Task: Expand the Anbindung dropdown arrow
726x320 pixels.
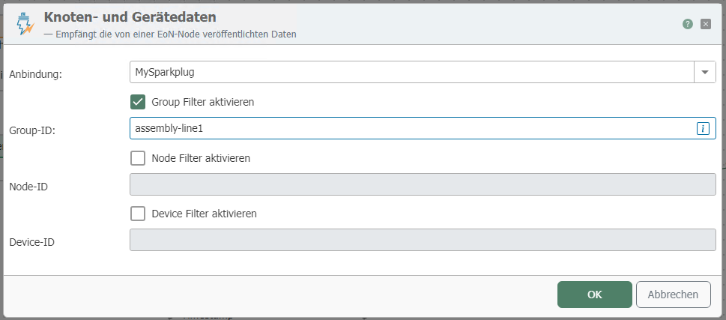Action: click(x=705, y=72)
